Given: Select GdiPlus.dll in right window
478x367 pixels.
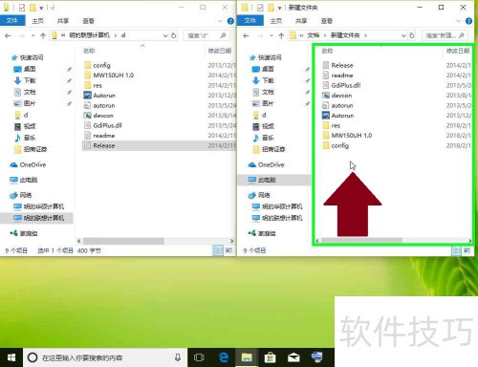Looking at the screenshot, I should pos(341,85).
